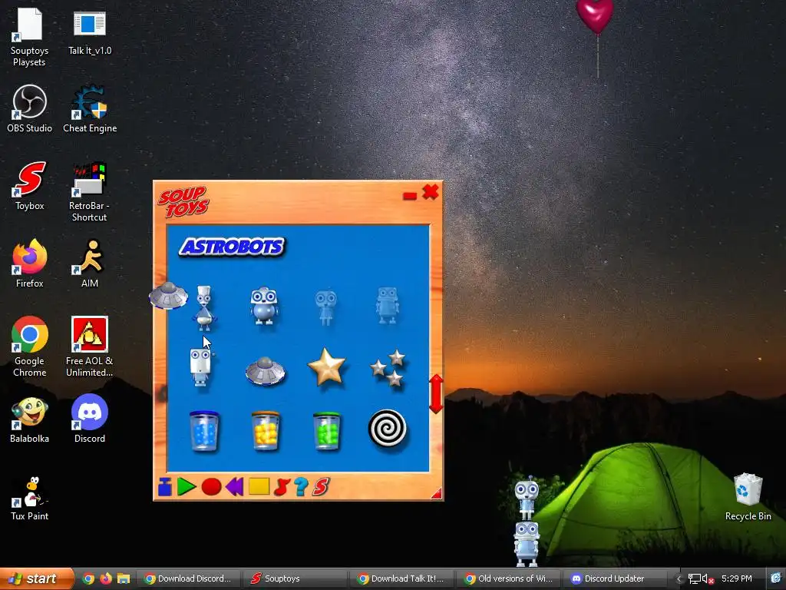Click the red record circle button

pos(211,486)
